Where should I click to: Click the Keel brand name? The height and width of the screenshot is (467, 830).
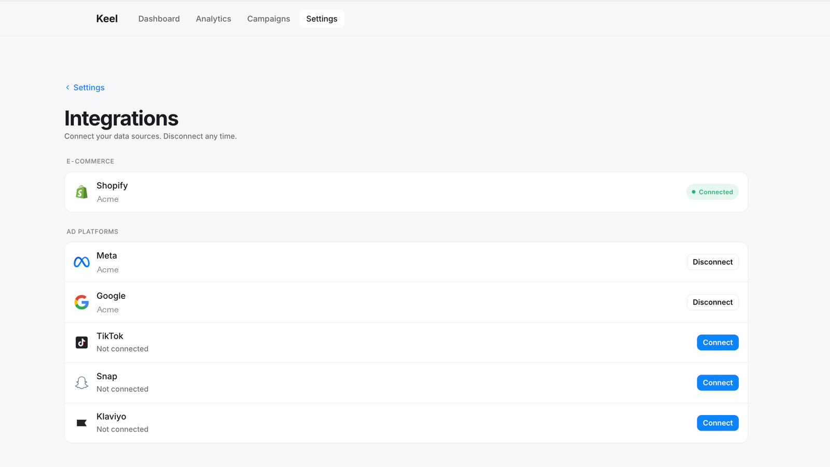pos(107,19)
